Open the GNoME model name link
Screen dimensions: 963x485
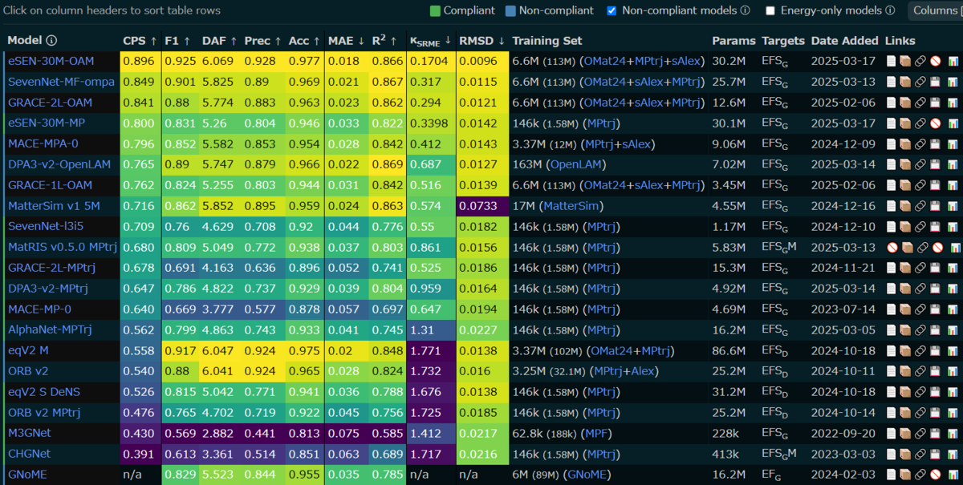point(27,474)
